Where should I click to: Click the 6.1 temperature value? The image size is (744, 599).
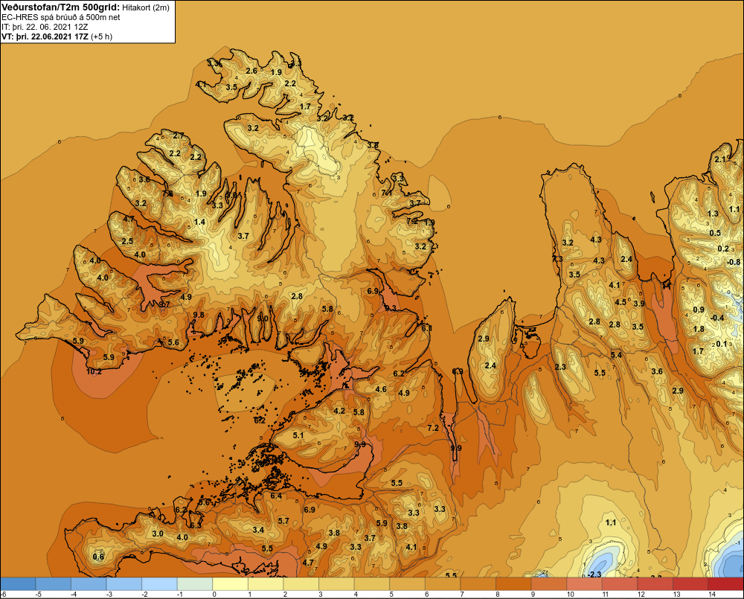coord(426,328)
